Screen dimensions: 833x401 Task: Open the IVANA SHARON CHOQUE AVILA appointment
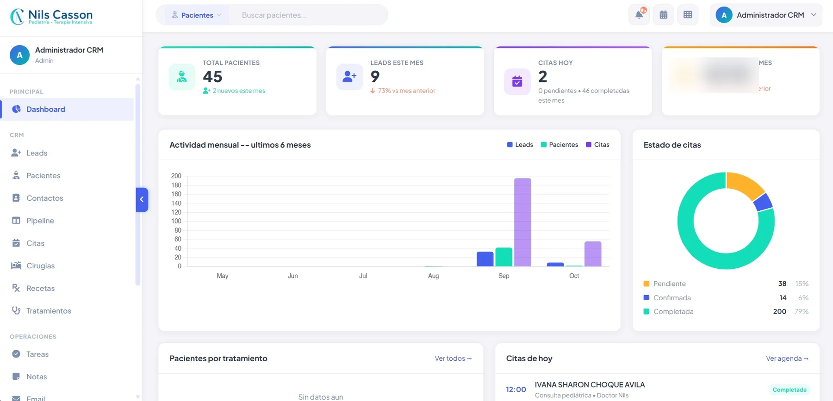pos(657,389)
